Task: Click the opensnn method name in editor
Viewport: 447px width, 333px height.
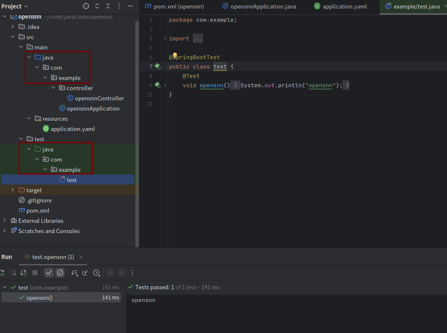Action: [x=211, y=85]
